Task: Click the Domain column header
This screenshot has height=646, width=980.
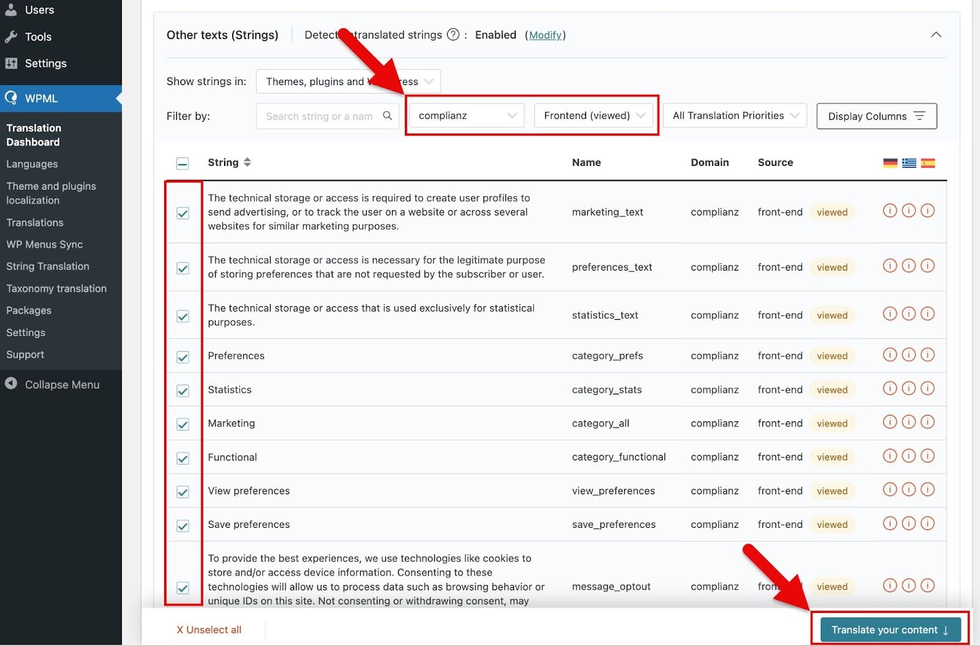Action: click(x=710, y=162)
